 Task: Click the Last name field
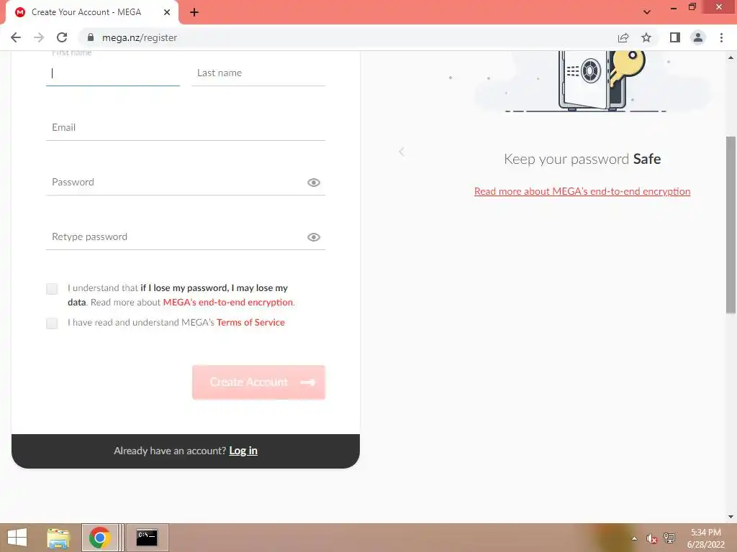tap(258, 73)
